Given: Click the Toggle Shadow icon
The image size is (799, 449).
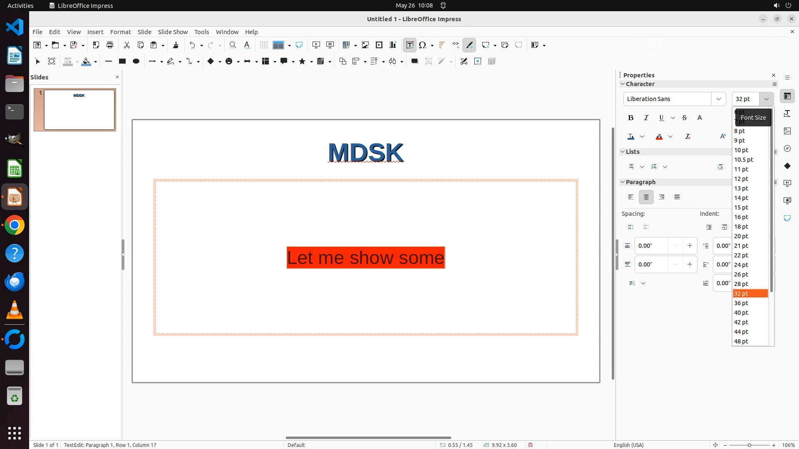Looking at the screenshot, I should (414, 62).
